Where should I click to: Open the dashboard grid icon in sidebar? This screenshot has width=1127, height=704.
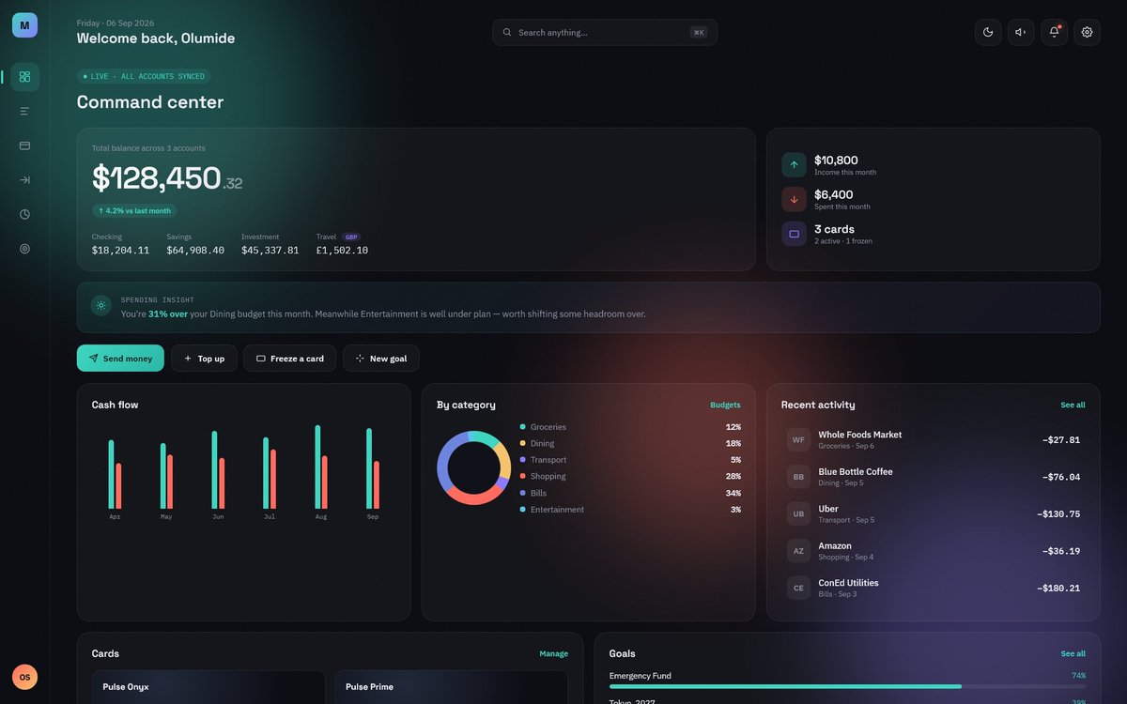pyautogui.click(x=24, y=77)
